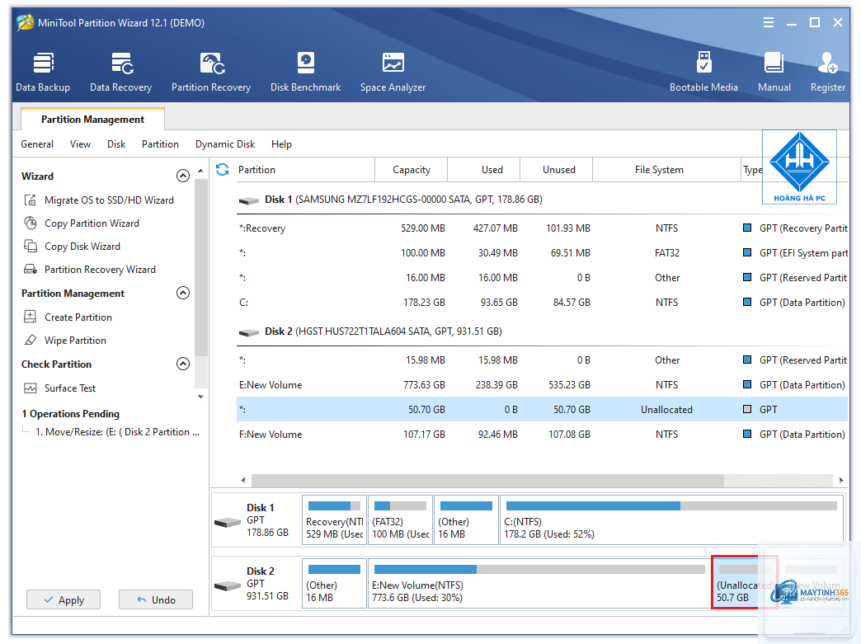Select the Recovery(NTFS) 529 MB block in Disk 1 map

[x=334, y=520]
